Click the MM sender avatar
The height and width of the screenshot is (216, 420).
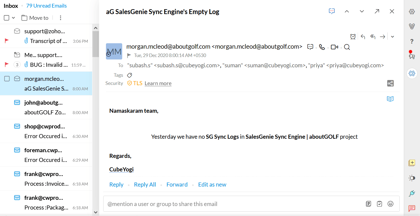114,51
